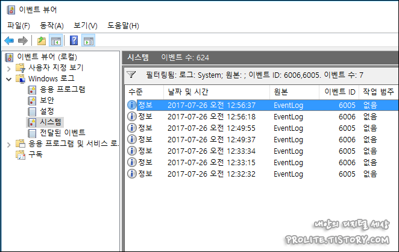
Task: Click the 보안 log icon
Action: 32,101
